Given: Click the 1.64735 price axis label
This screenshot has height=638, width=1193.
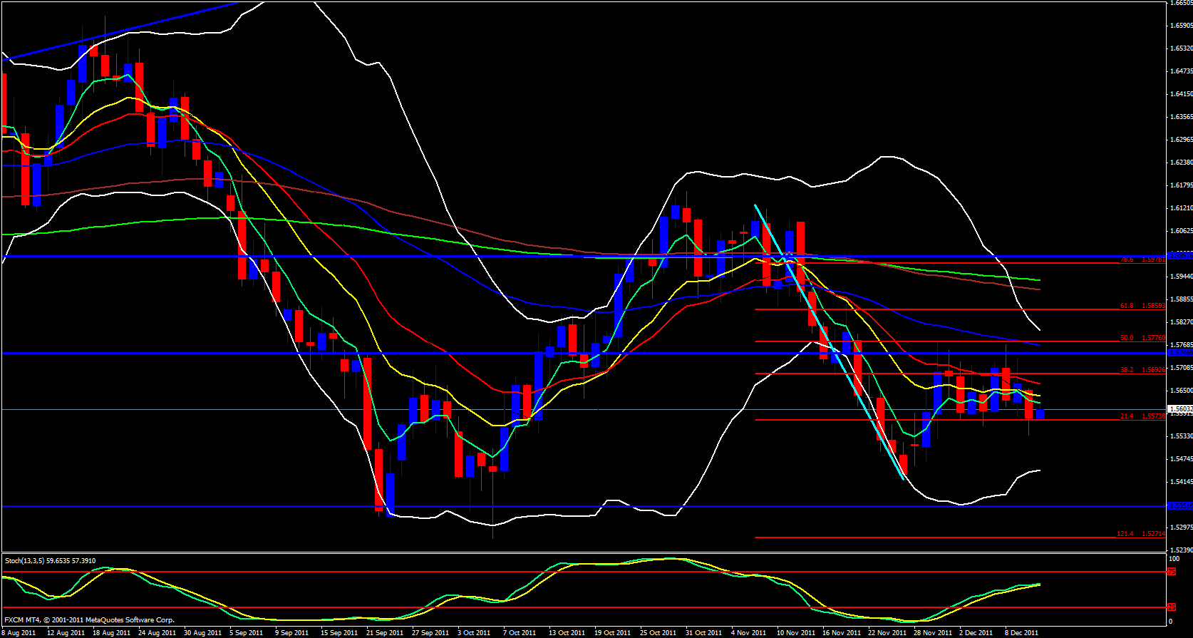Looking at the screenshot, I should coord(1181,71).
